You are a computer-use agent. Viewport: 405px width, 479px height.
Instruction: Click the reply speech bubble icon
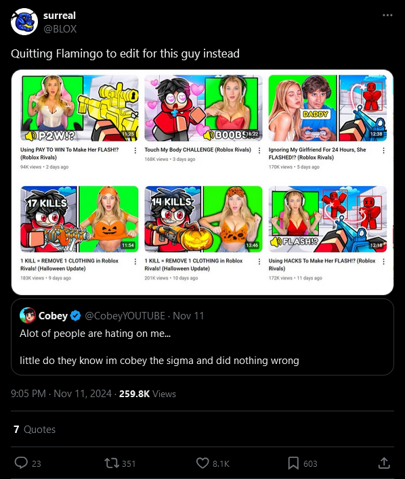click(21, 463)
